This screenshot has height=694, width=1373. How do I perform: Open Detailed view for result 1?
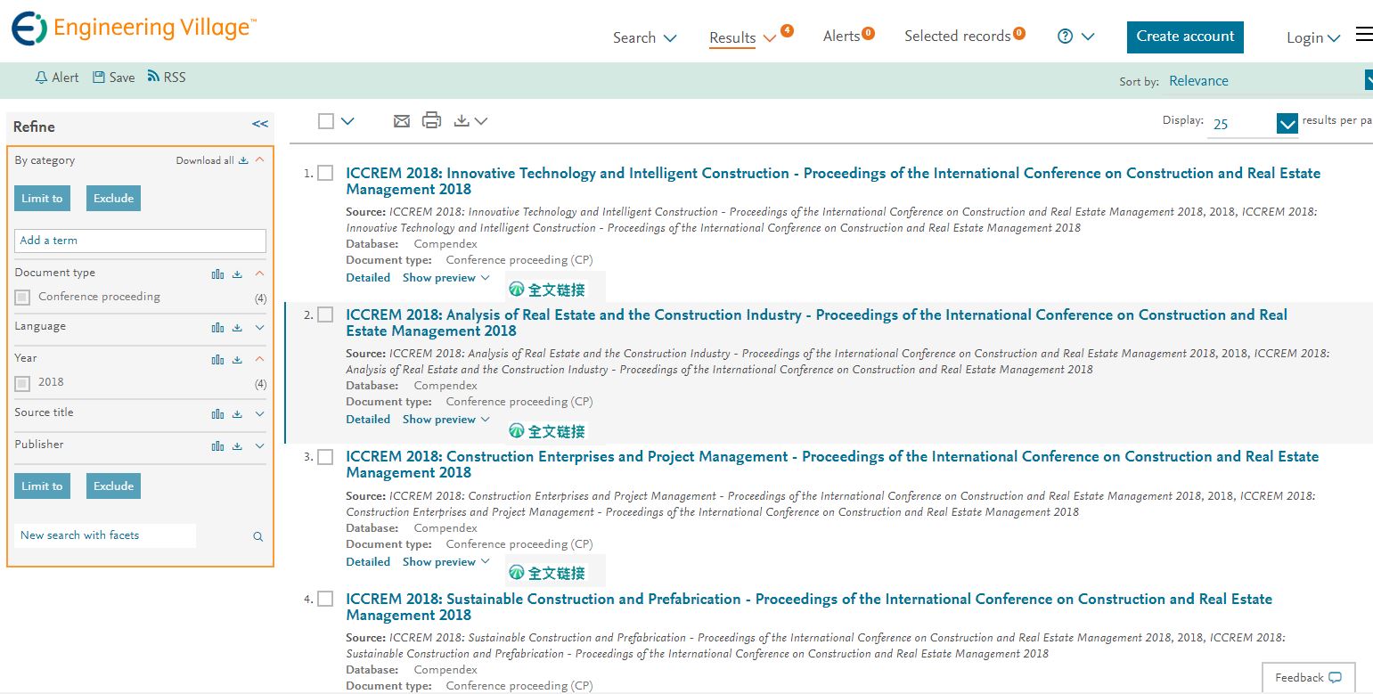pos(368,278)
